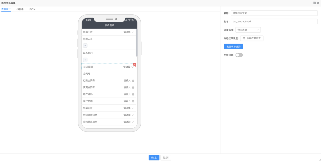
Task: Confirm with the 确定 button
Action: [x=154, y=158]
